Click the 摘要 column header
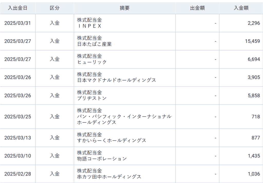Image resolution: width=263 pixels, height=183 pixels. tap(125, 8)
